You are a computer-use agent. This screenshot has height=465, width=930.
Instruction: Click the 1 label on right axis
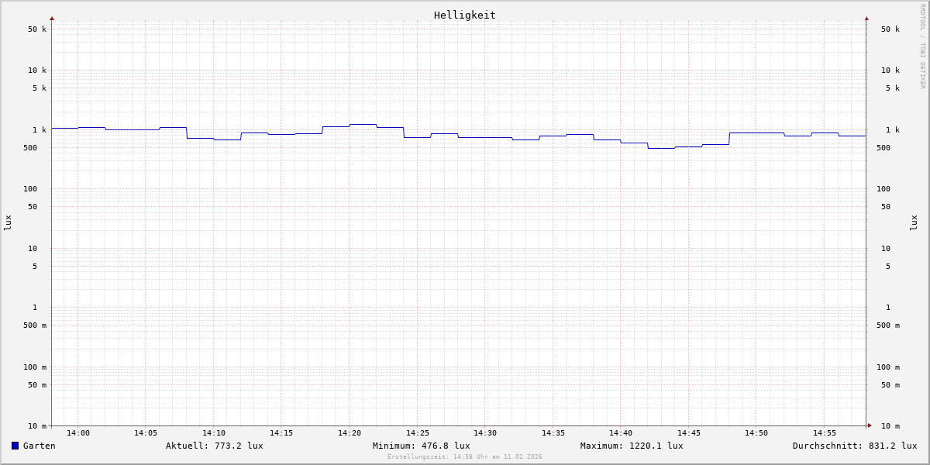click(x=888, y=308)
